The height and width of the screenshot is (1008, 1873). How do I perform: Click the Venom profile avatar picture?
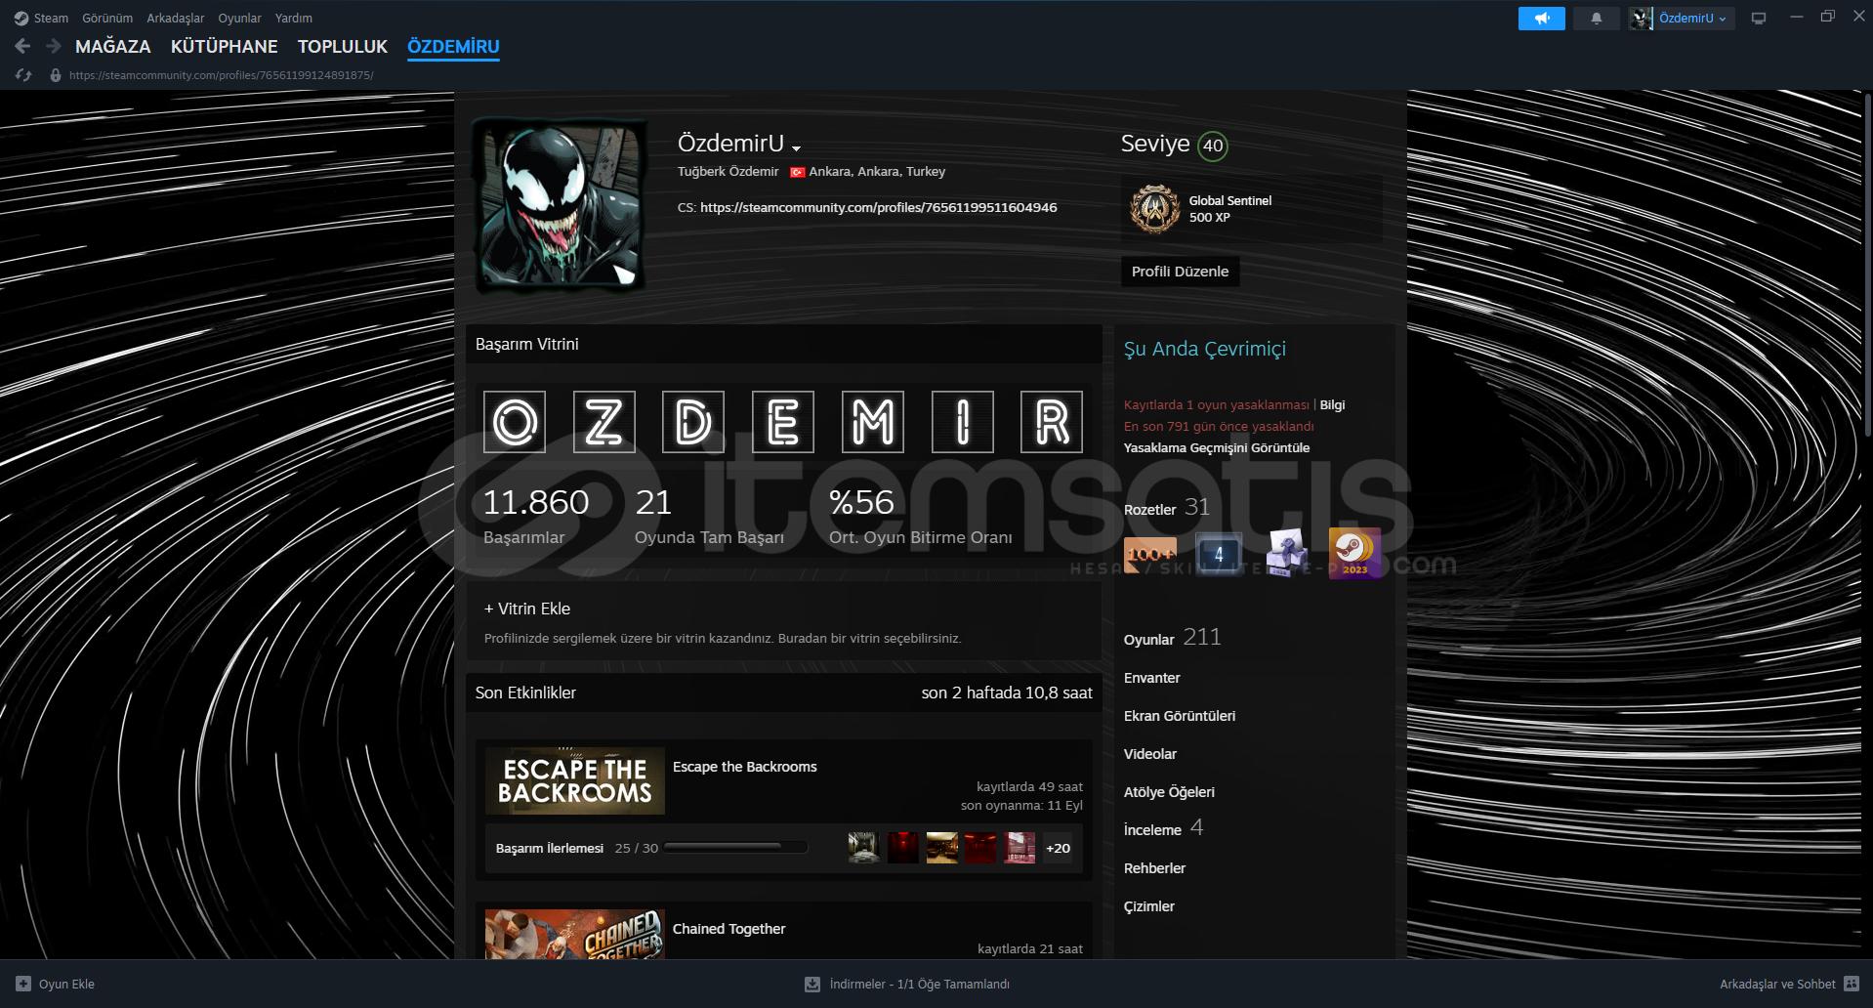coord(560,205)
